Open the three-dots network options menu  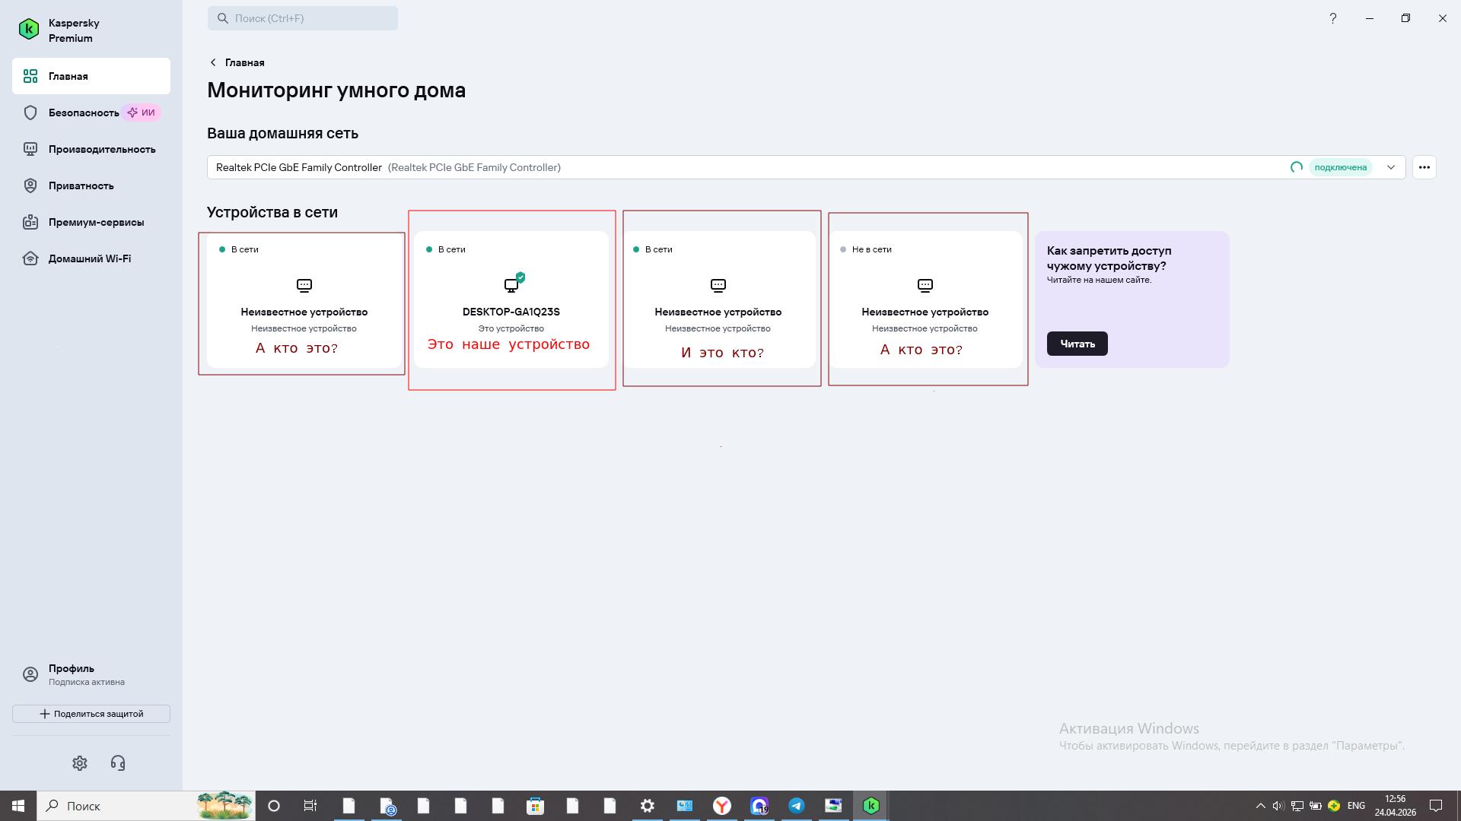1424,167
